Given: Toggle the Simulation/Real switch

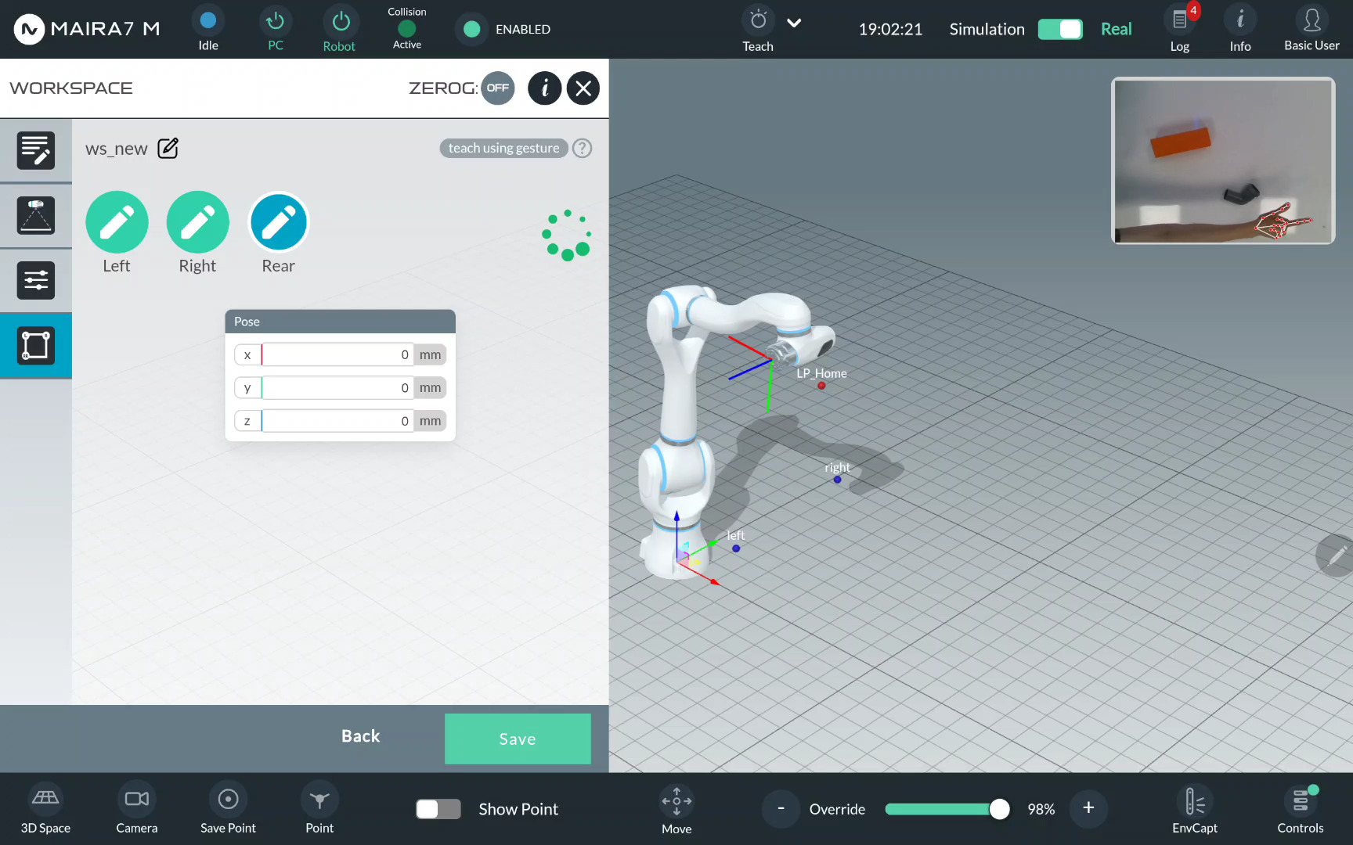Looking at the screenshot, I should (x=1060, y=29).
